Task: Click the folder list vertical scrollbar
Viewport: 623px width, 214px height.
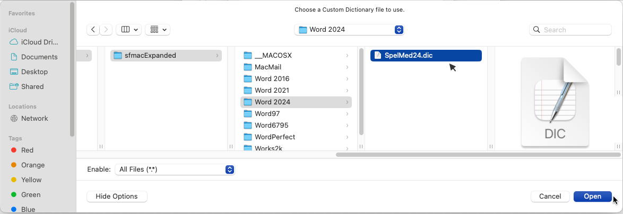Action: [x=361, y=91]
